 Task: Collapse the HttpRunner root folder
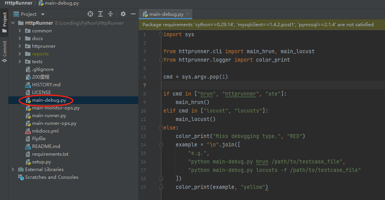point(13,23)
